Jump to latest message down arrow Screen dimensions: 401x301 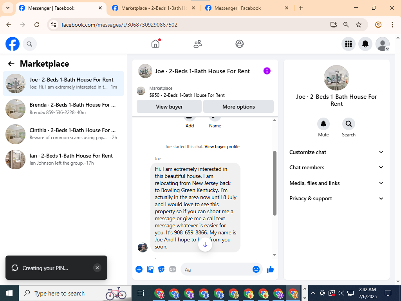click(x=205, y=245)
